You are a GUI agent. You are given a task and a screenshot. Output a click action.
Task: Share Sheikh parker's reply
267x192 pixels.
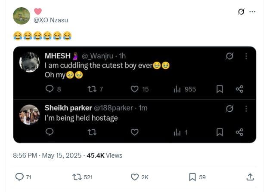pos(240,132)
